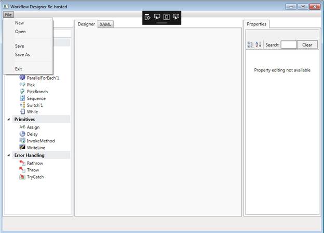This screenshot has height=233, width=324.
Task: Click the ParallelForEach`1 activity icon
Action: 22,78
